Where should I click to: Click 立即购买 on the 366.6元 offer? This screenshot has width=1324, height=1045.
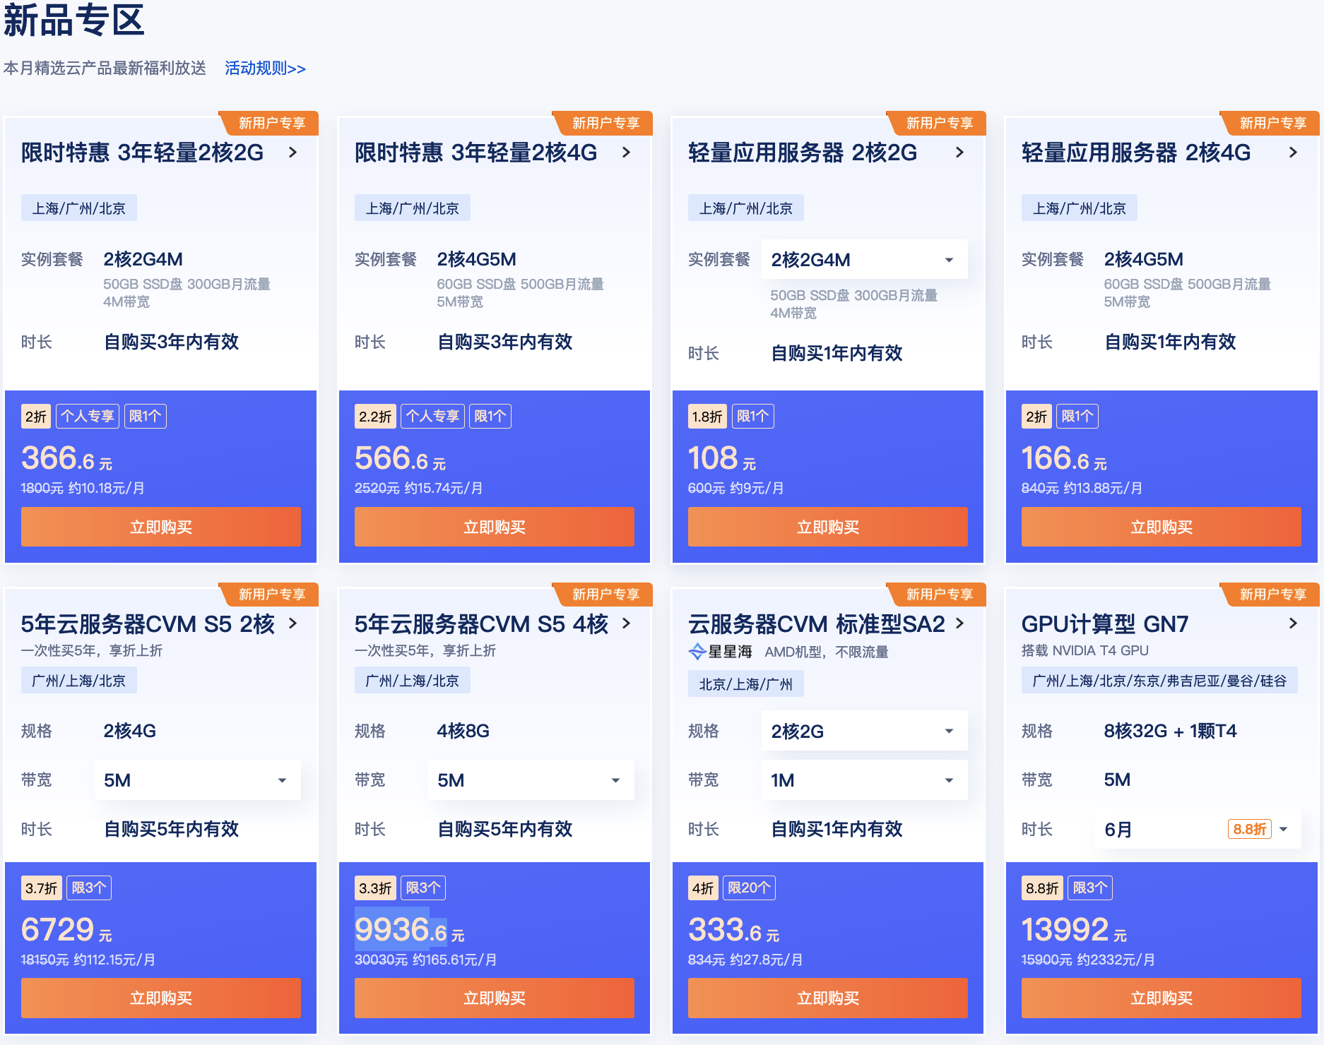coord(160,527)
